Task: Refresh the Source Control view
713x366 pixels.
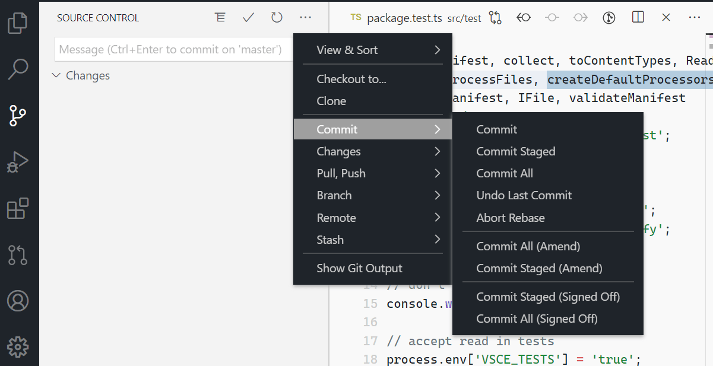Action: (x=277, y=17)
